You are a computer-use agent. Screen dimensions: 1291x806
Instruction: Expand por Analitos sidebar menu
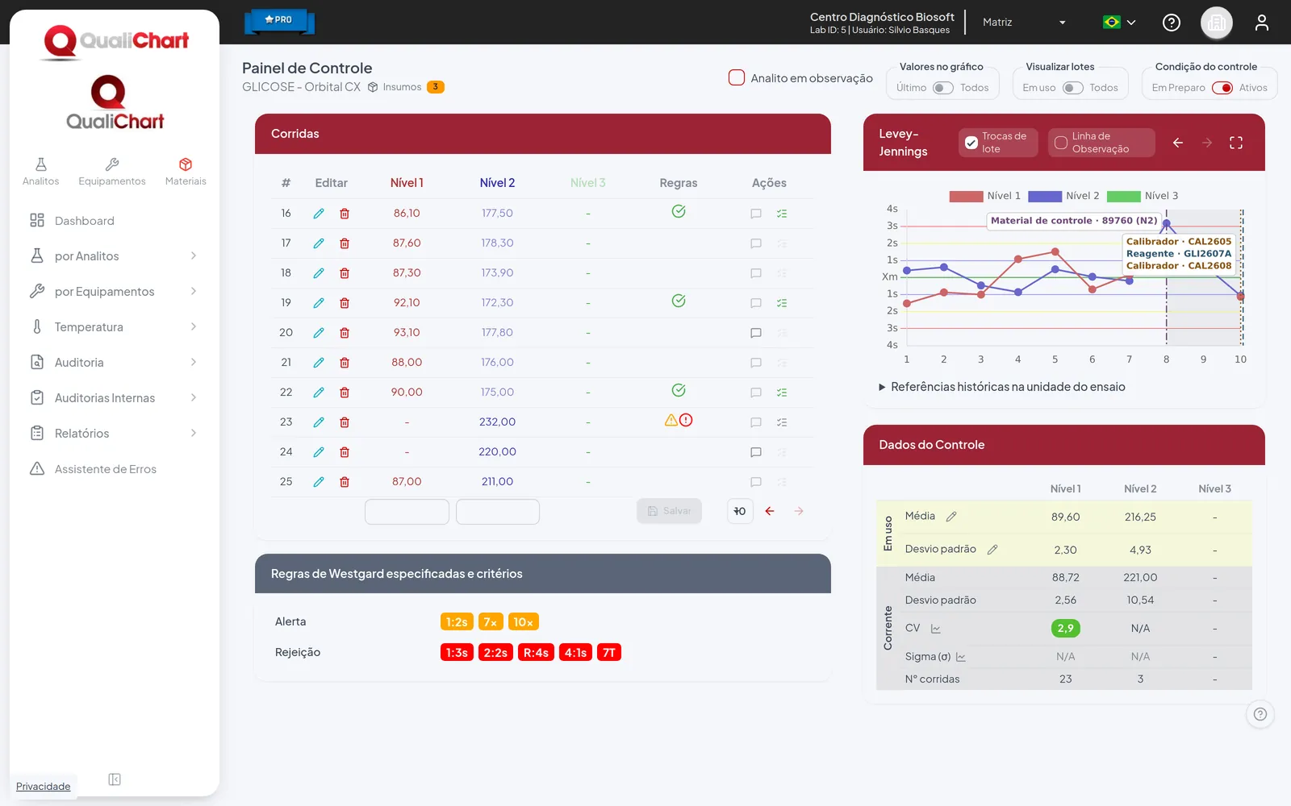[x=114, y=256]
